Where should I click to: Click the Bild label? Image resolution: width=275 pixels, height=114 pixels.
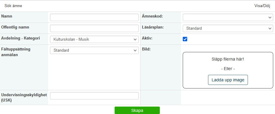pyautogui.click(x=146, y=49)
